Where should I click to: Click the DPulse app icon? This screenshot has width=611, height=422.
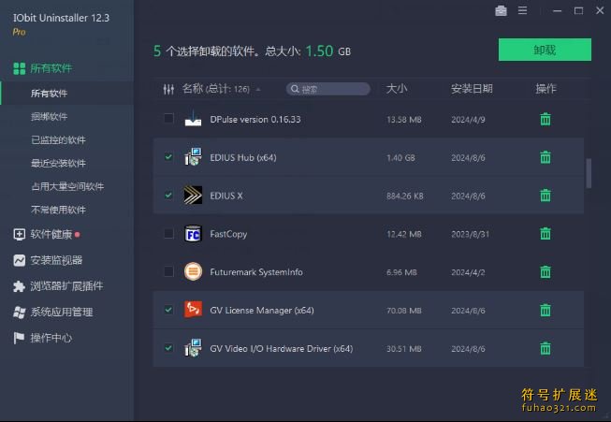click(193, 119)
